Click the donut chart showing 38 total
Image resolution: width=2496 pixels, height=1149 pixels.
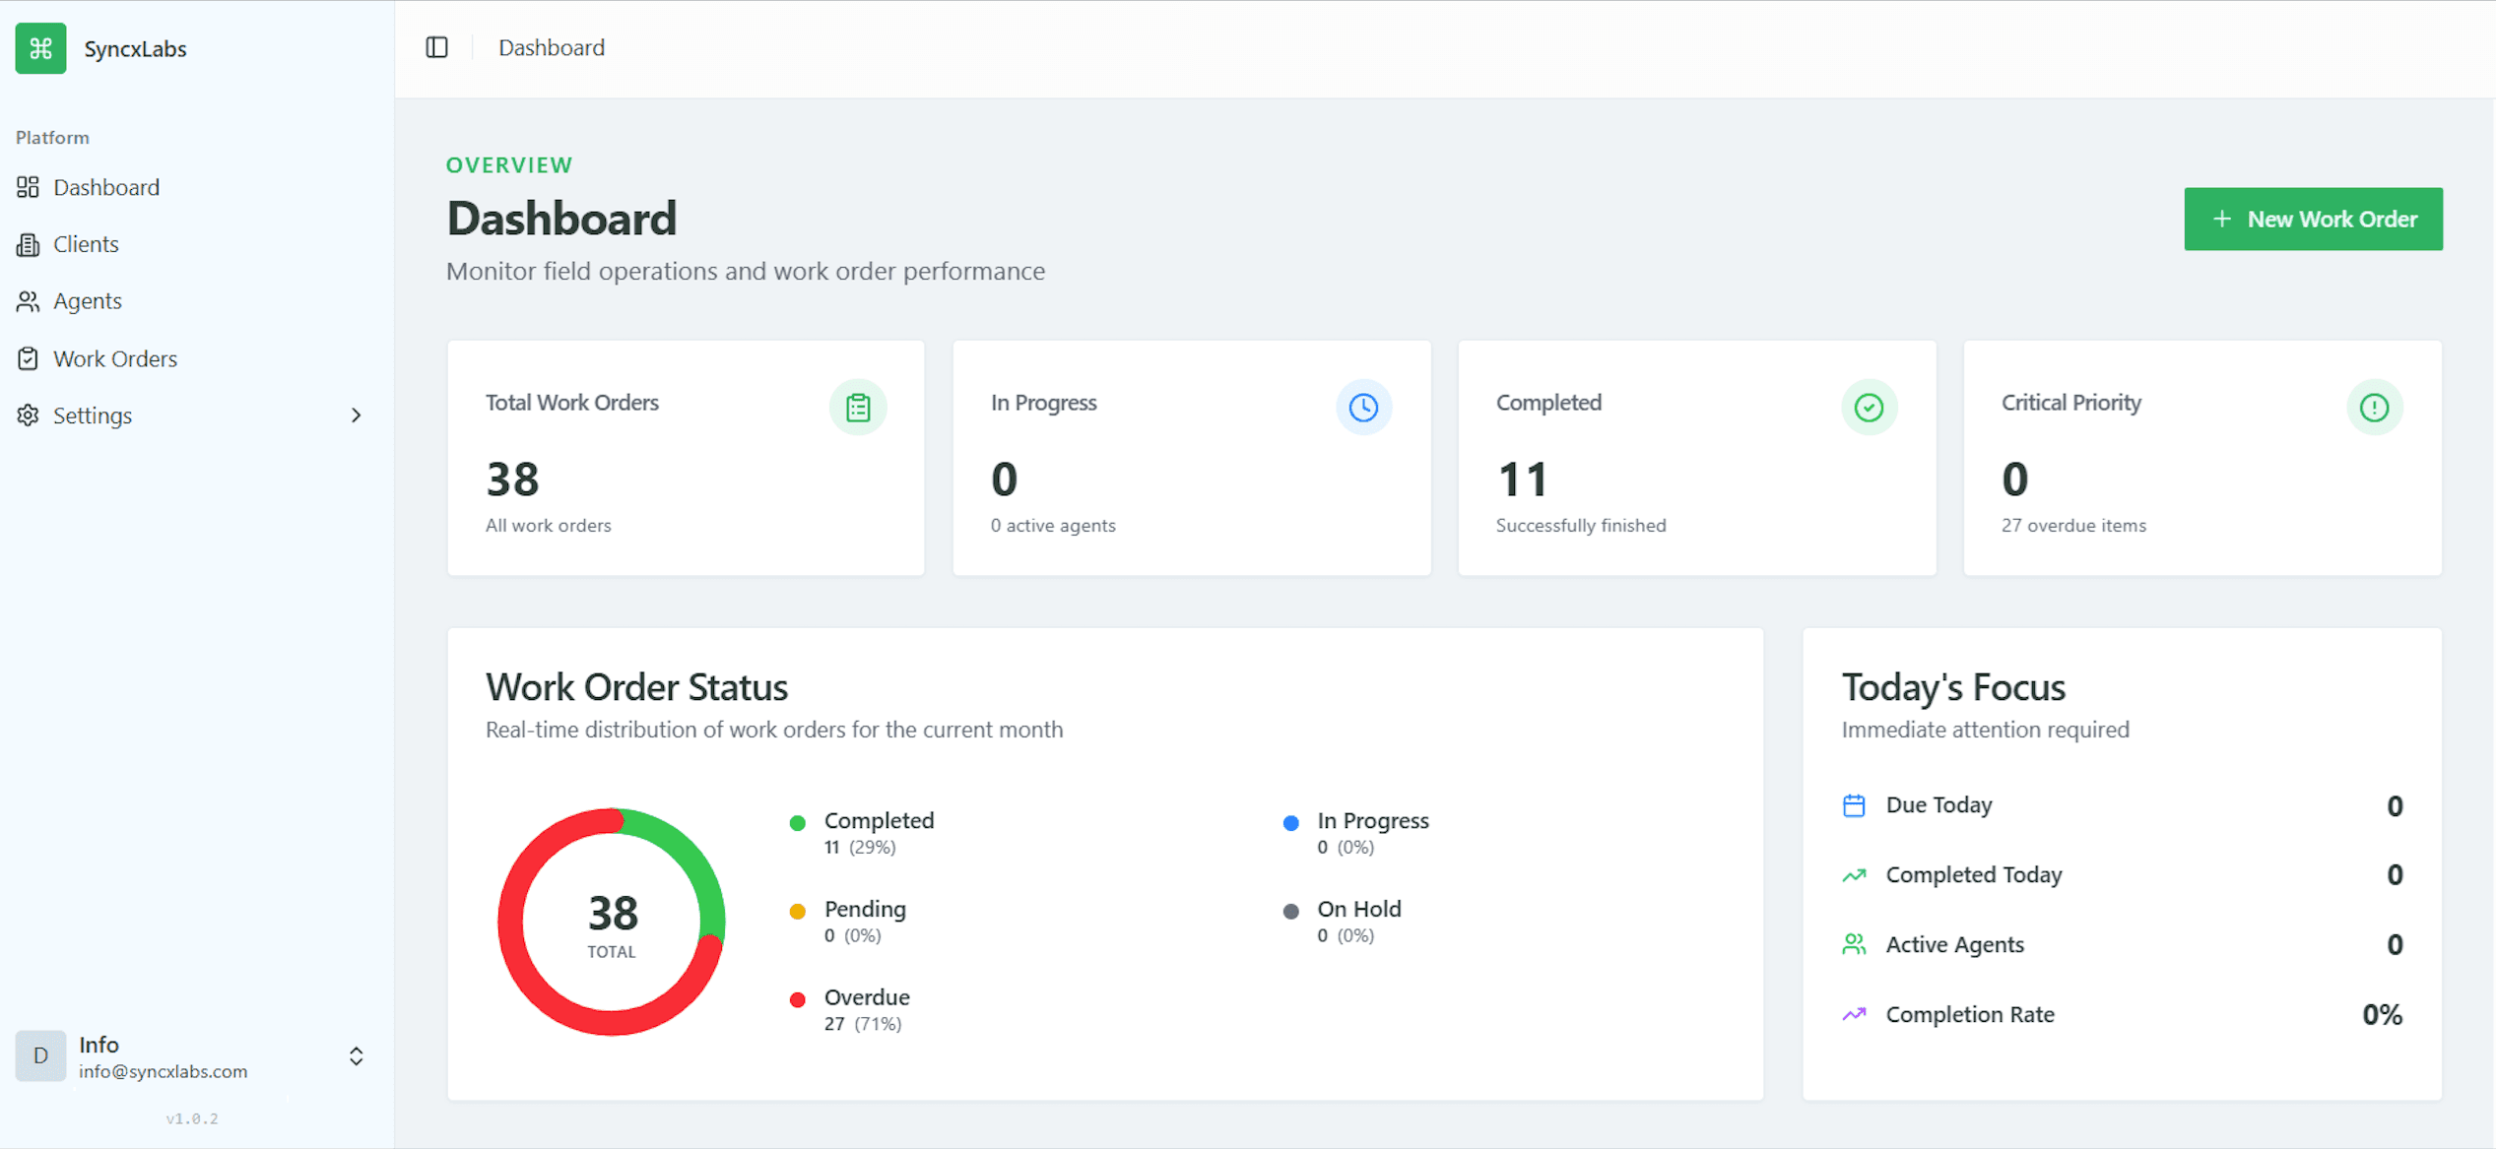click(612, 921)
